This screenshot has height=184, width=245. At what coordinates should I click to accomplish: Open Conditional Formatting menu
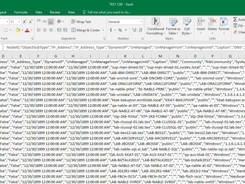click(x=156, y=26)
